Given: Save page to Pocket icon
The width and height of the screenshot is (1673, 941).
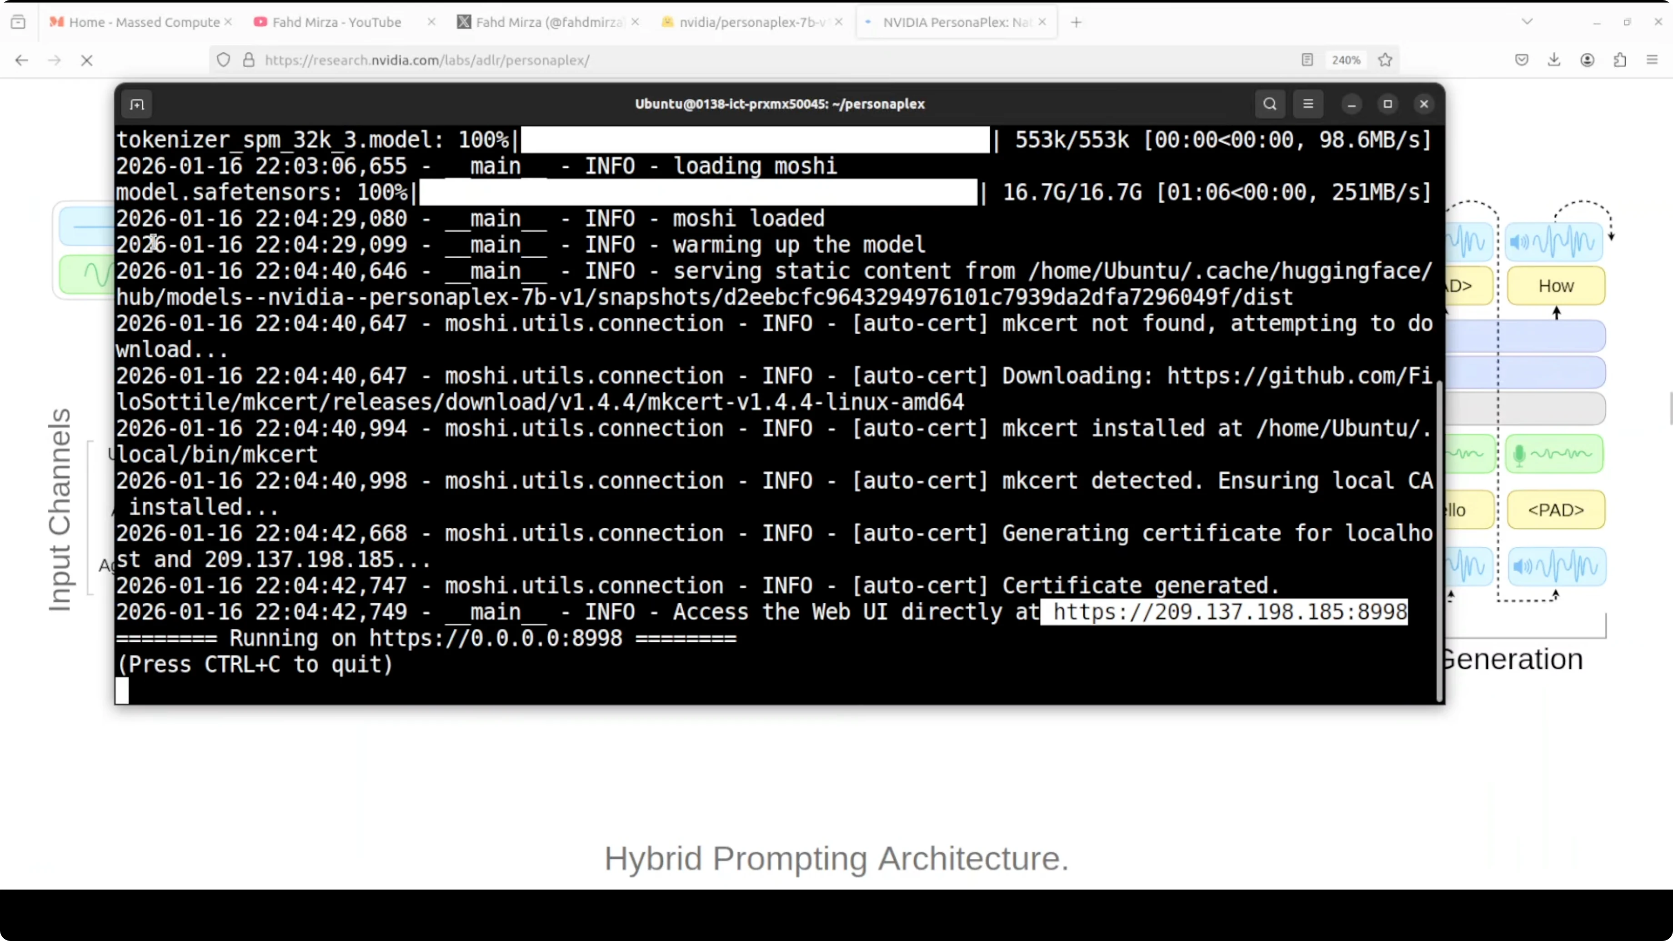Looking at the screenshot, I should point(1522,60).
